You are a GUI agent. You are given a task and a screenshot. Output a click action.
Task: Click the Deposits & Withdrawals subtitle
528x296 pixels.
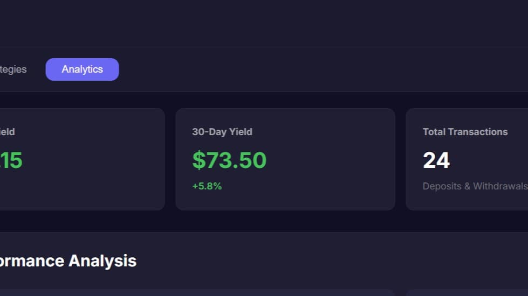coord(475,186)
